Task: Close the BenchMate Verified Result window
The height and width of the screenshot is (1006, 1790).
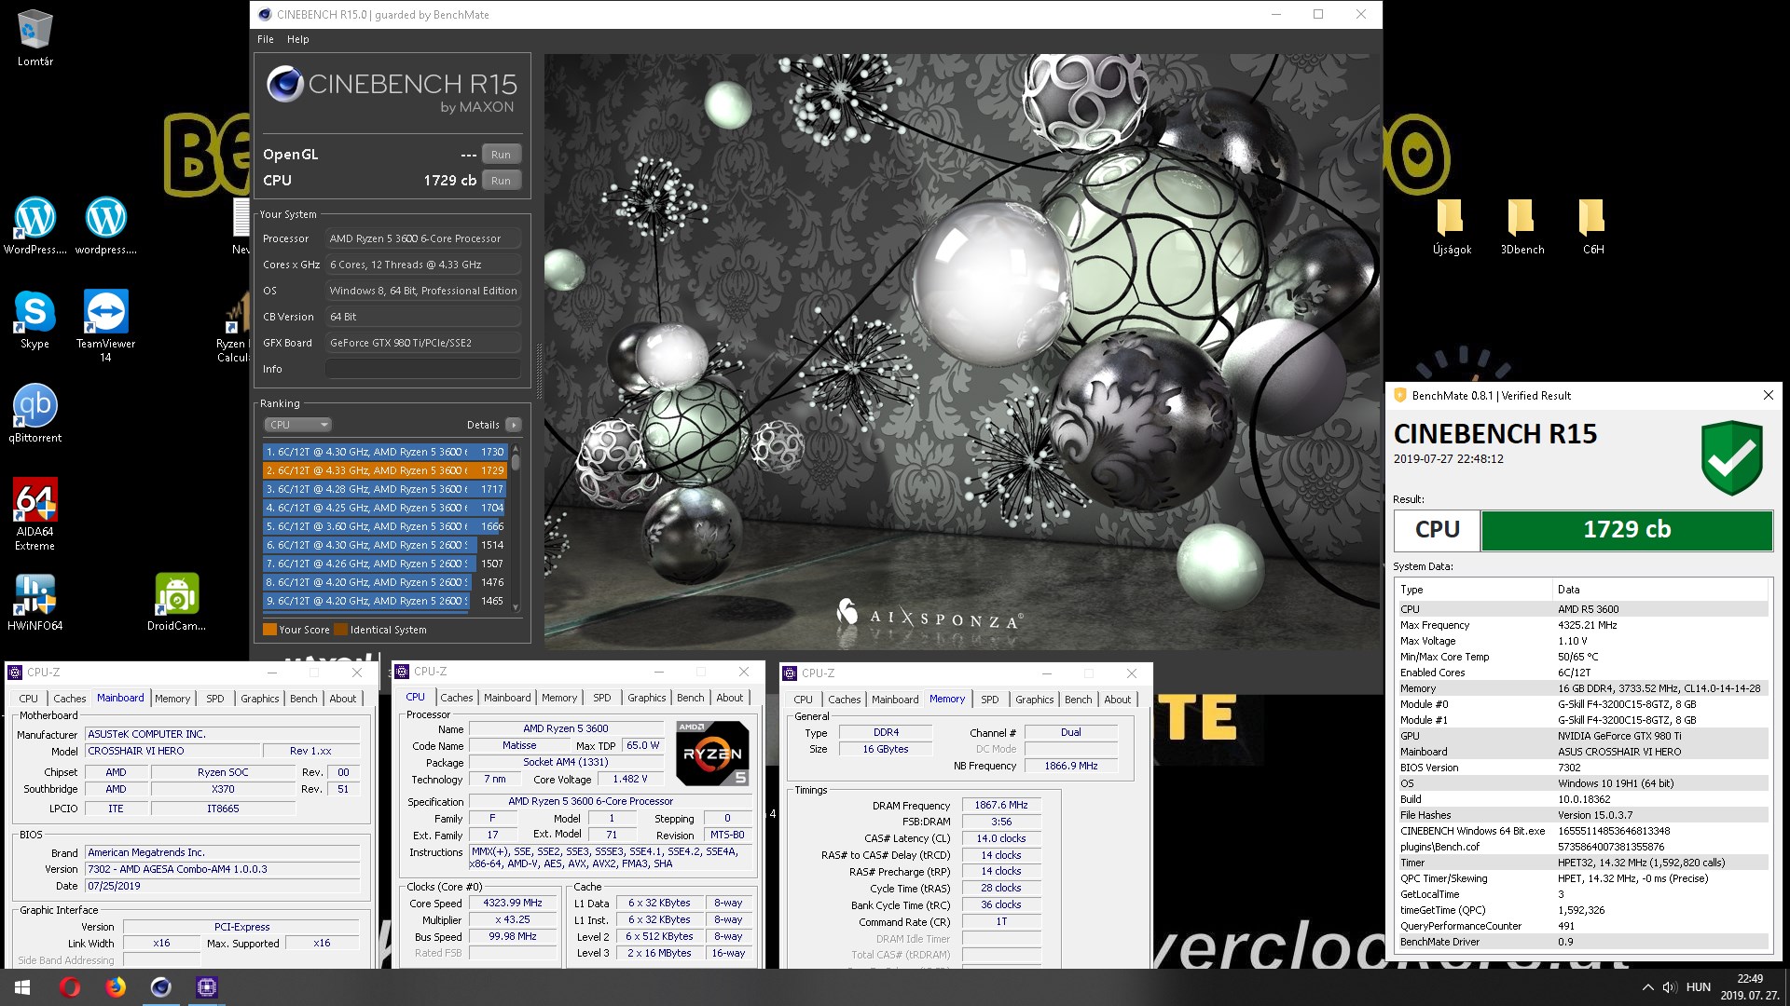Action: point(1768,395)
